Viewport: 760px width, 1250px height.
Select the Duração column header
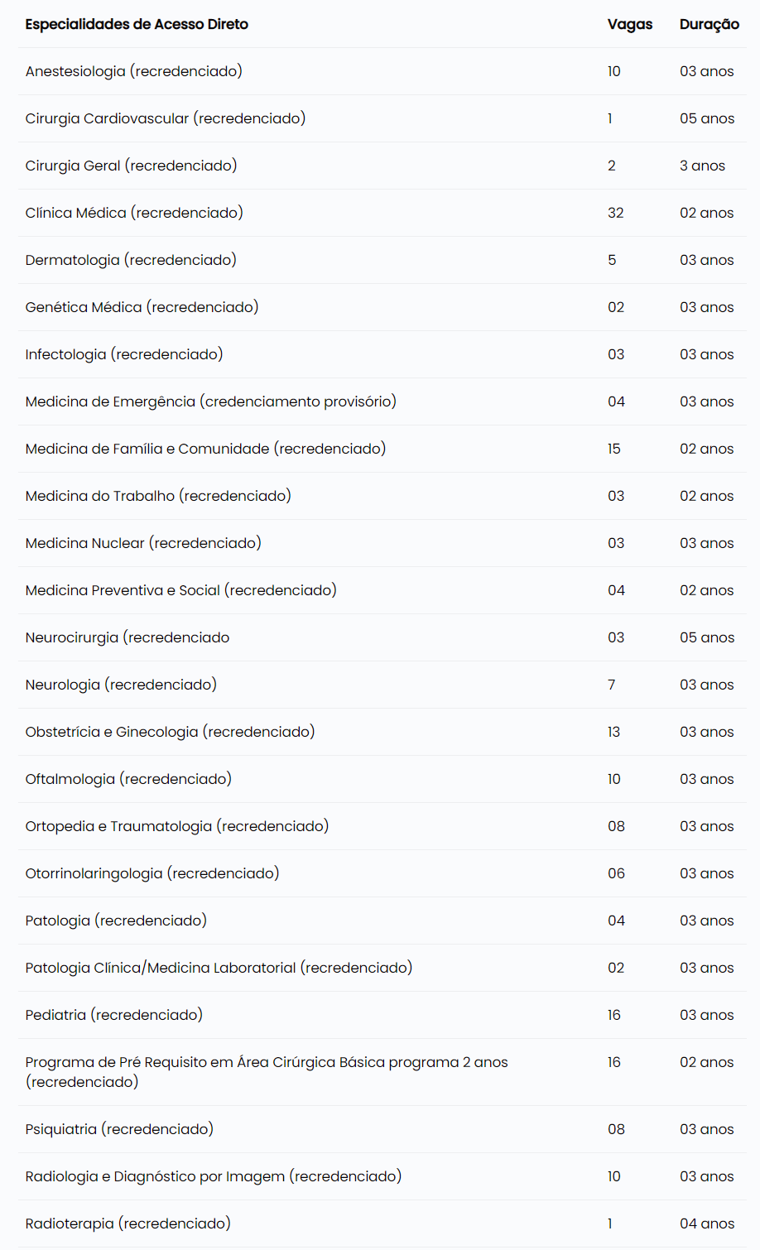[x=709, y=25]
